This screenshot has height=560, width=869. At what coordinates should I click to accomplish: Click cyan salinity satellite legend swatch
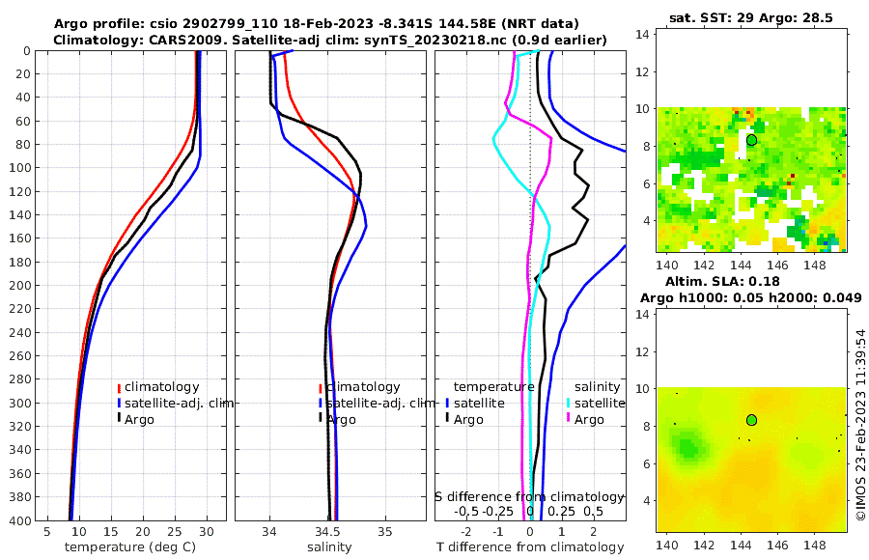tap(569, 403)
